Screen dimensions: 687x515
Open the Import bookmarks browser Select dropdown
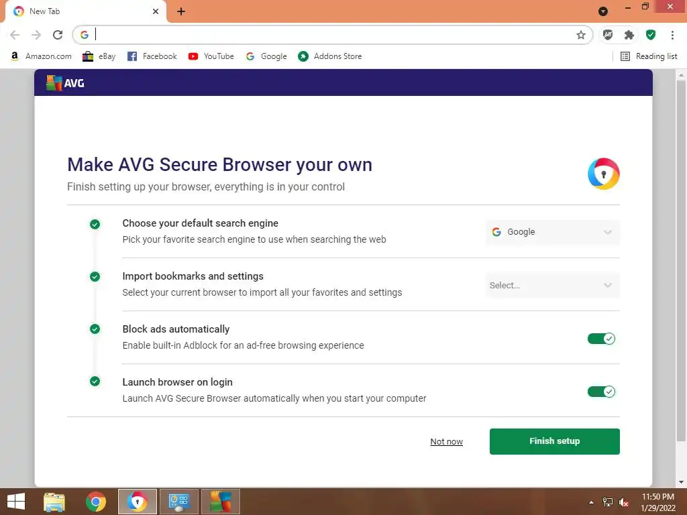pyautogui.click(x=552, y=285)
